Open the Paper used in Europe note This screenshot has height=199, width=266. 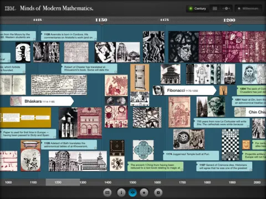(x=28, y=134)
